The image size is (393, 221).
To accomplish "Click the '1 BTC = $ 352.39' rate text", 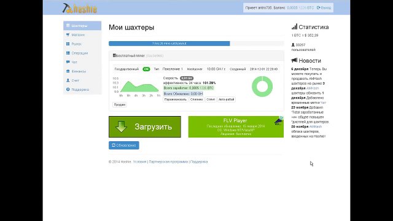I will click(x=305, y=36).
